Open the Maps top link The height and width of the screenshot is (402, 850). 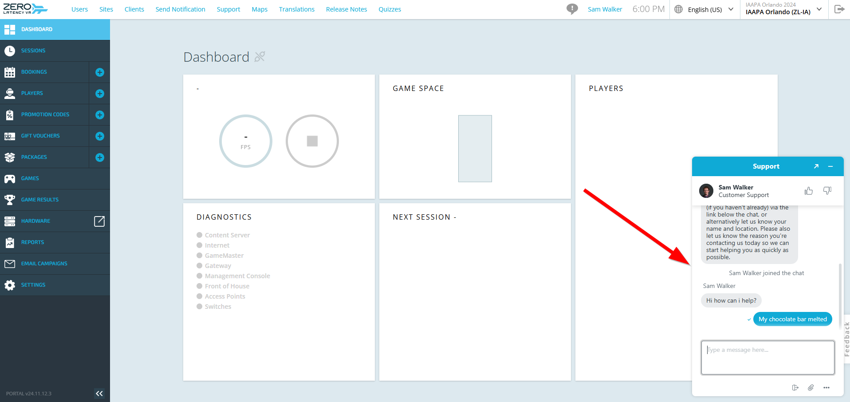260,9
